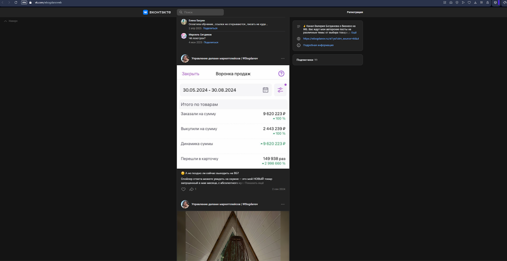Screen dimensions: 507x261
Task: Open the extensions cube icon
Action: pos(495,3)
